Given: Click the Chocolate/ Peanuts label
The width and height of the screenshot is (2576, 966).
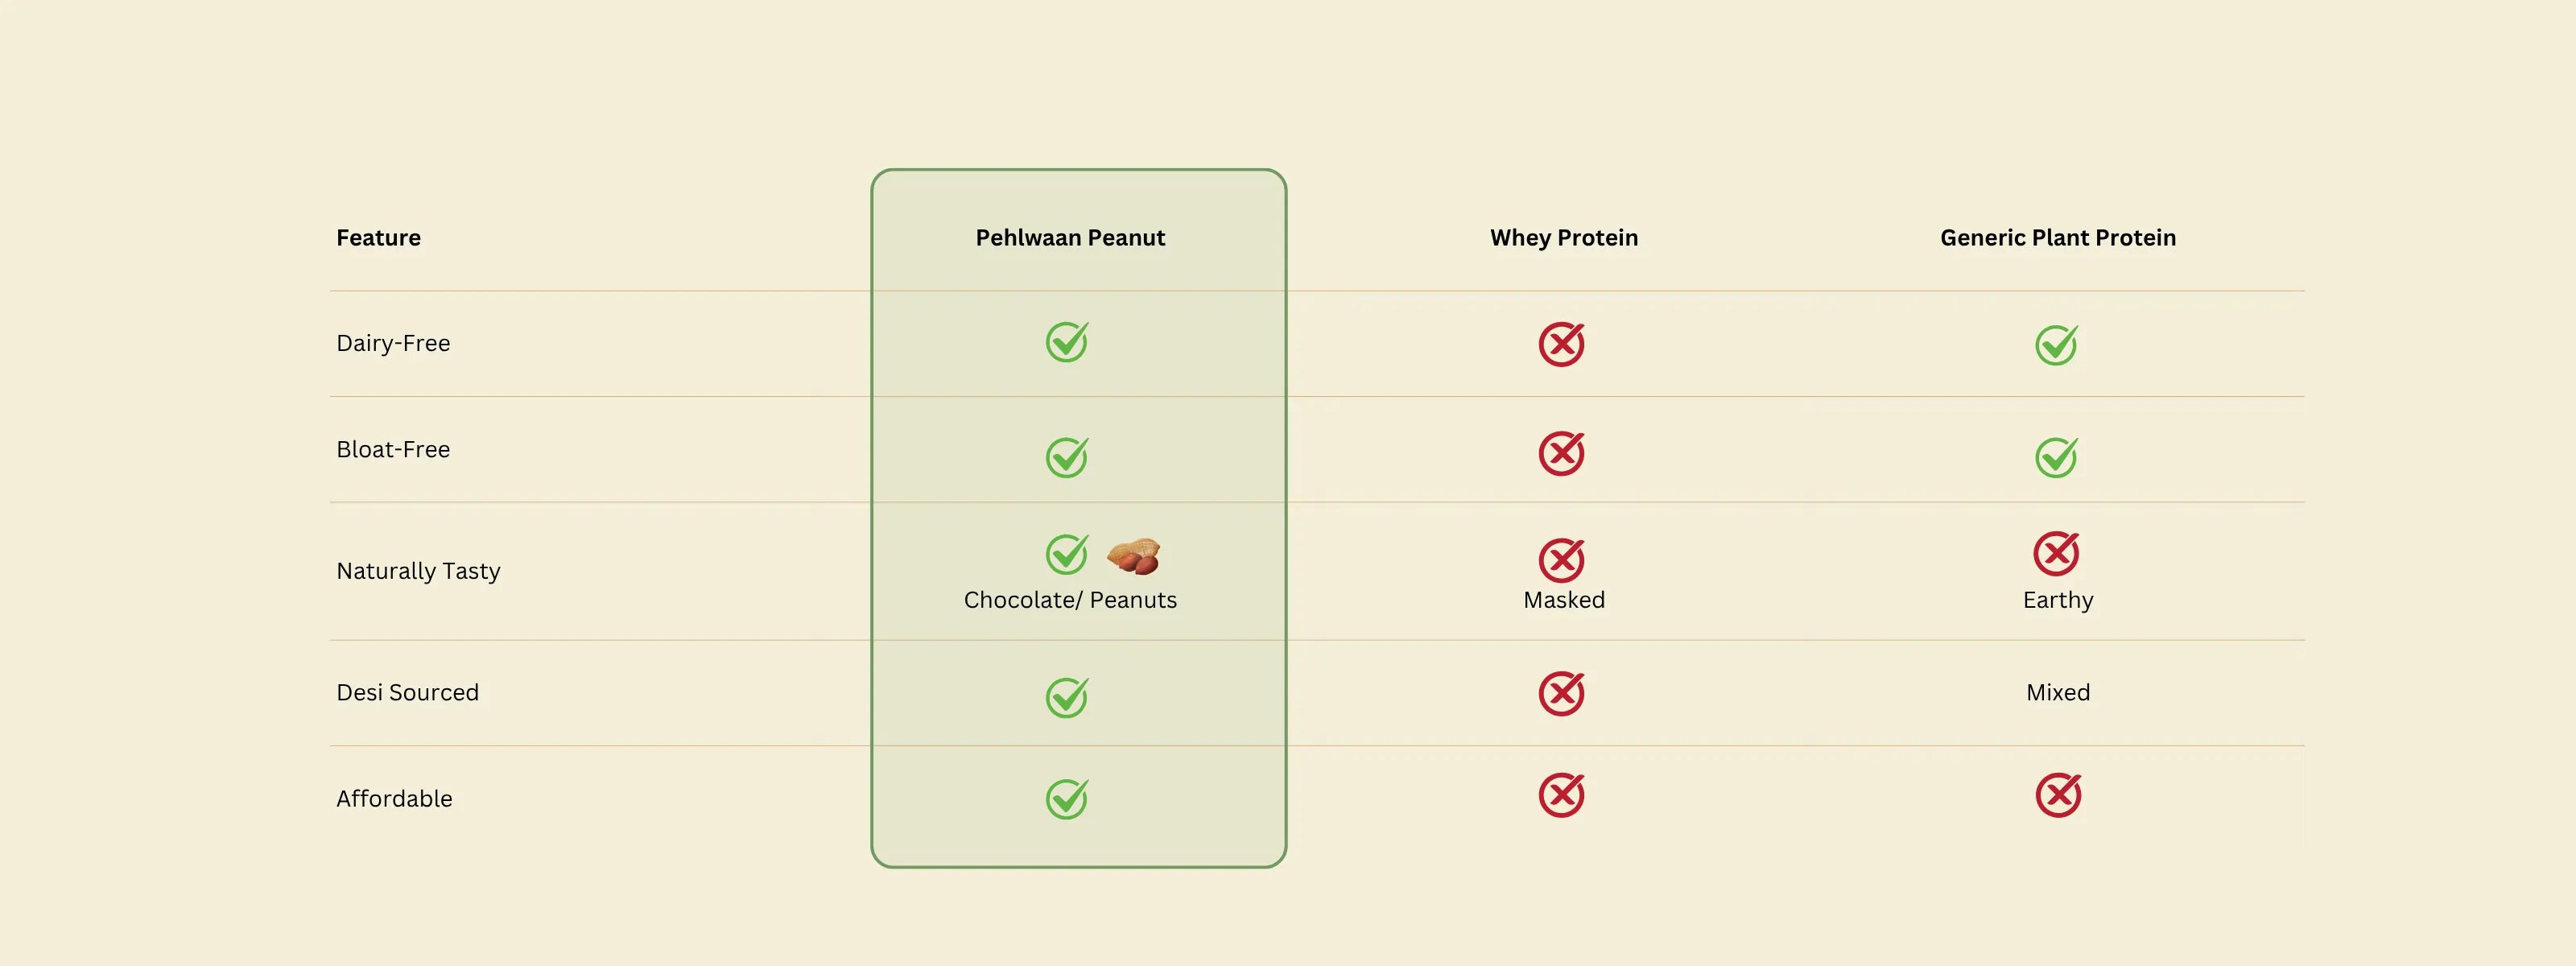Looking at the screenshot, I should click(x=1070, y=600).
